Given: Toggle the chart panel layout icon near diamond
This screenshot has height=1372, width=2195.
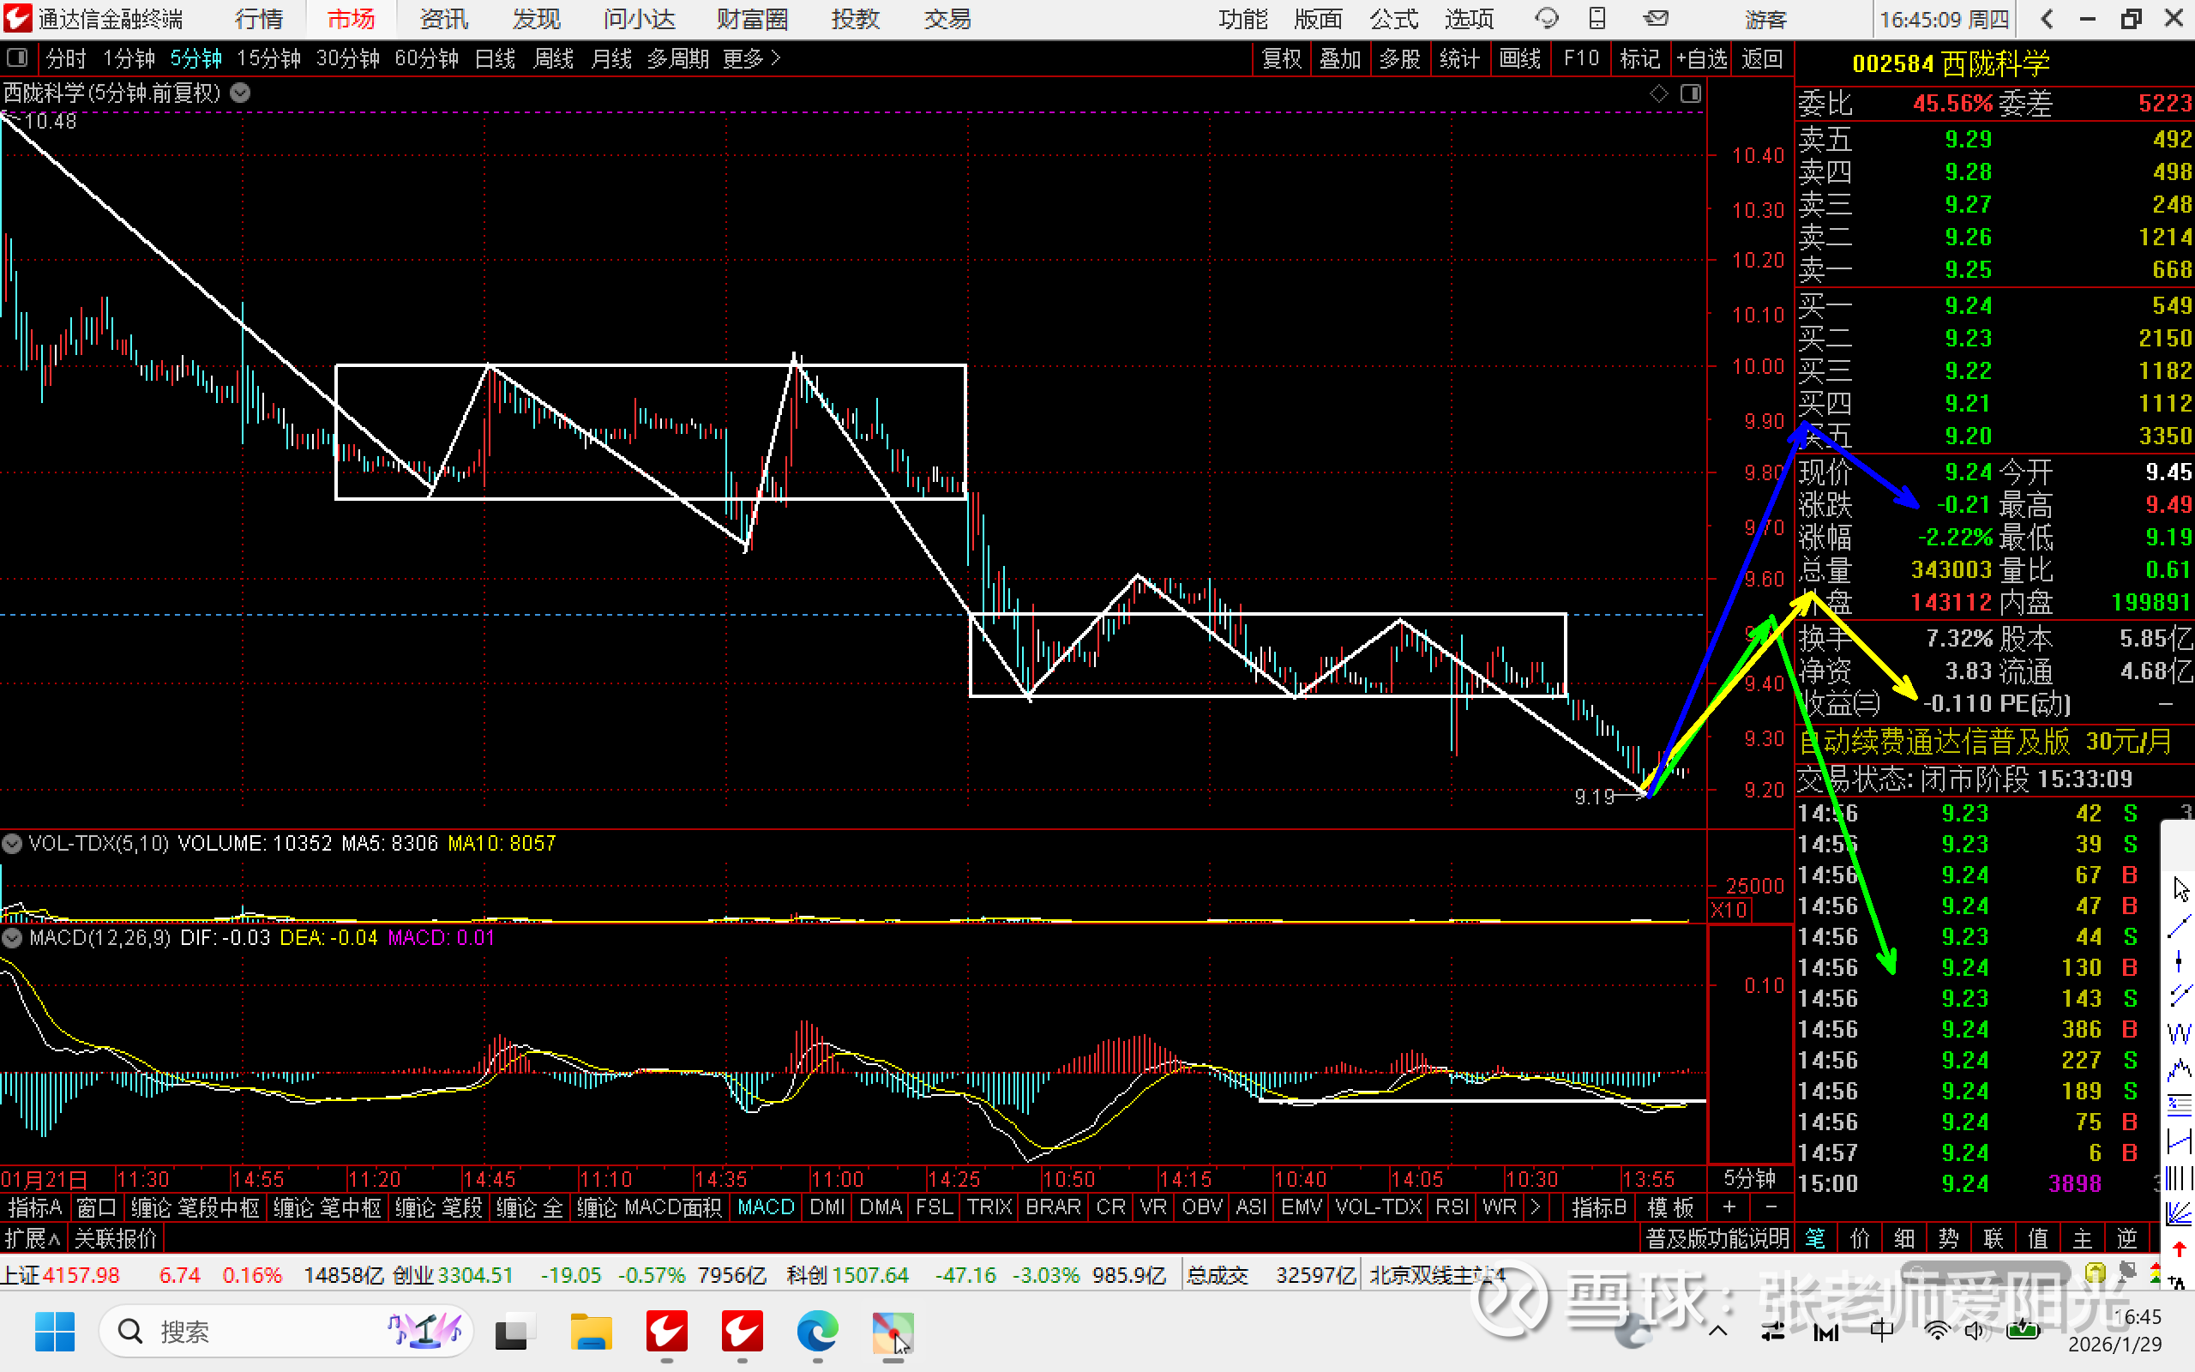Looking at the screenshot, I should (1691, 93).
